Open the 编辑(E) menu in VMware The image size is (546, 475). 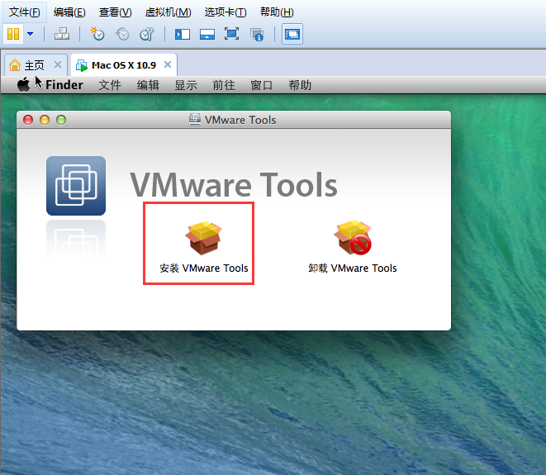click(69, 12)
